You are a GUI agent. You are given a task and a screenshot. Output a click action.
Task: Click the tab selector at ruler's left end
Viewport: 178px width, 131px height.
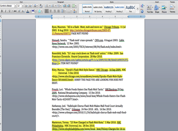pyautogui.click(x=1, y=17)
